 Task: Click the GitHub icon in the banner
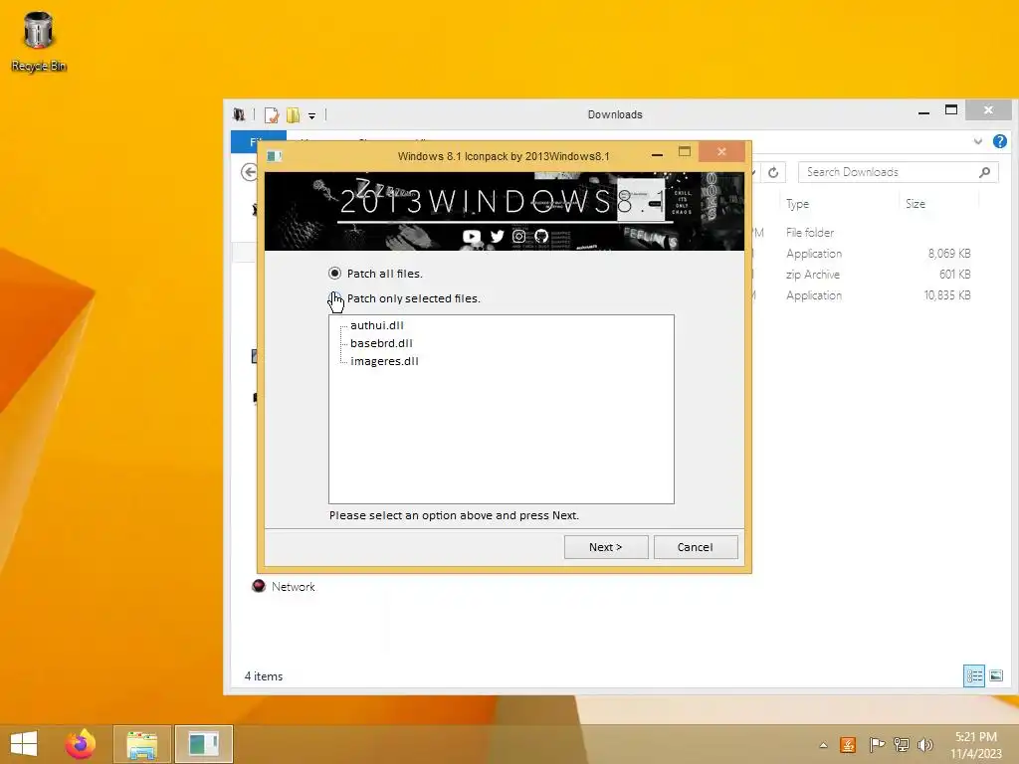click(x=541, y=237)
